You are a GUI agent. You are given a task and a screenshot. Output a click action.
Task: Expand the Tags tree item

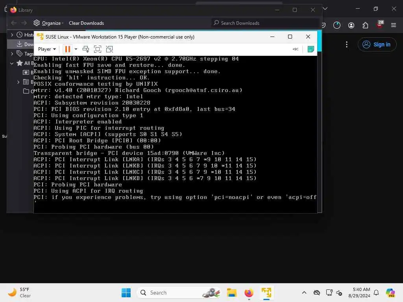(12, 53)
